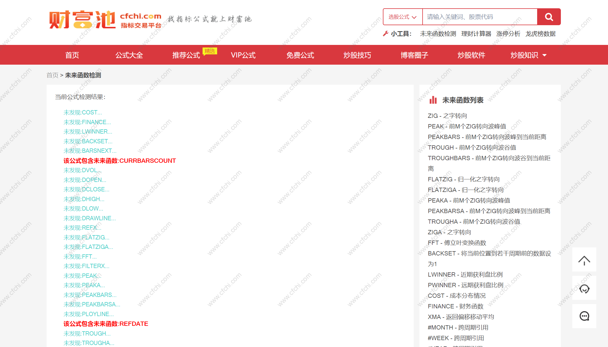Click the magnifier search button

[549, 17]
